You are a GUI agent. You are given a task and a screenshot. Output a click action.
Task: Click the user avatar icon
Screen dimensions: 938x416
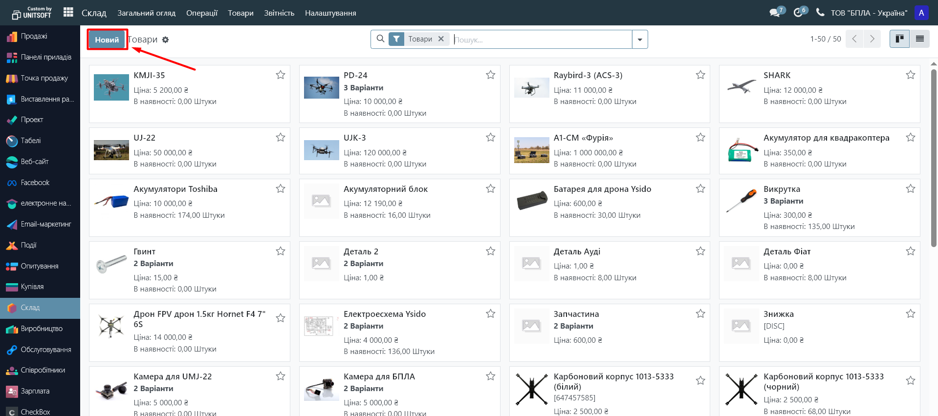tap(921, 13)
